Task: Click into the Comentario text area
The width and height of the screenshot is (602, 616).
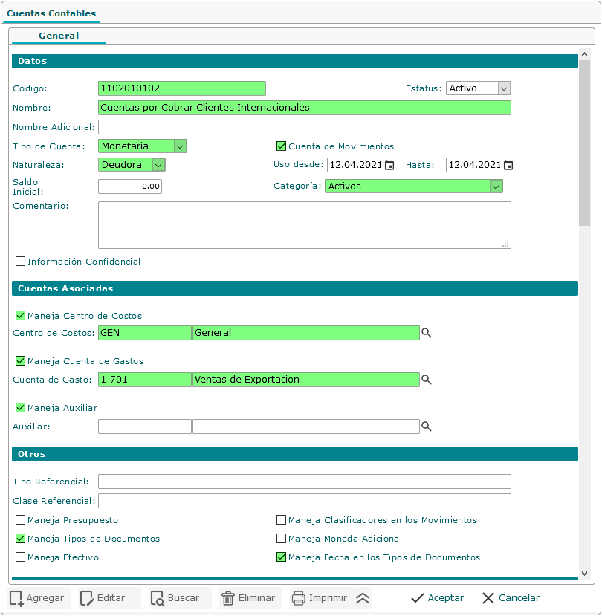Action: [304, 224]
